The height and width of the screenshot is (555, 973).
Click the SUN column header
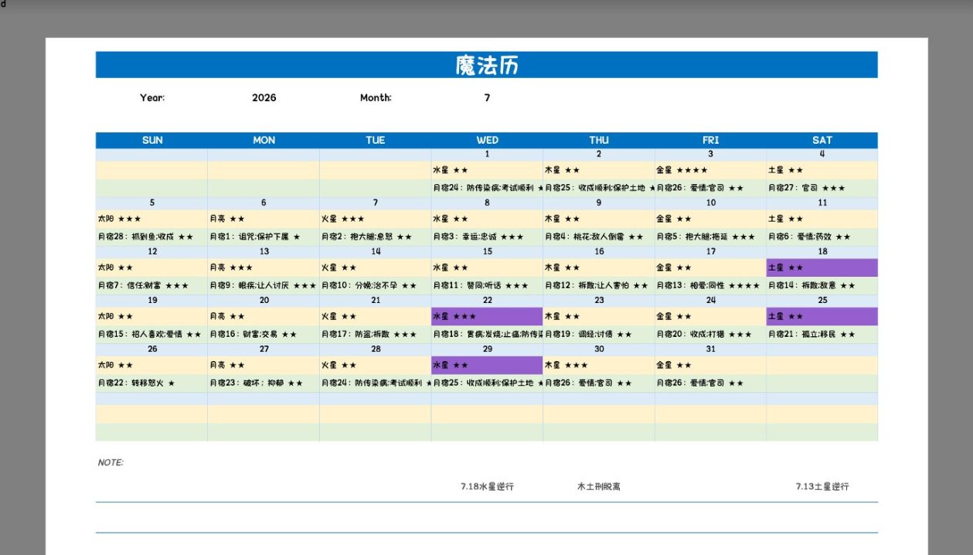(x=152, y=140)
